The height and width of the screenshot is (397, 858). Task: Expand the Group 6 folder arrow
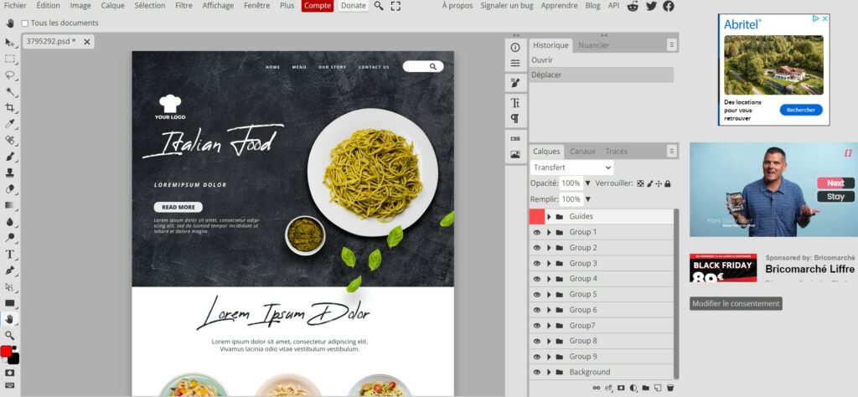[549, 310]
